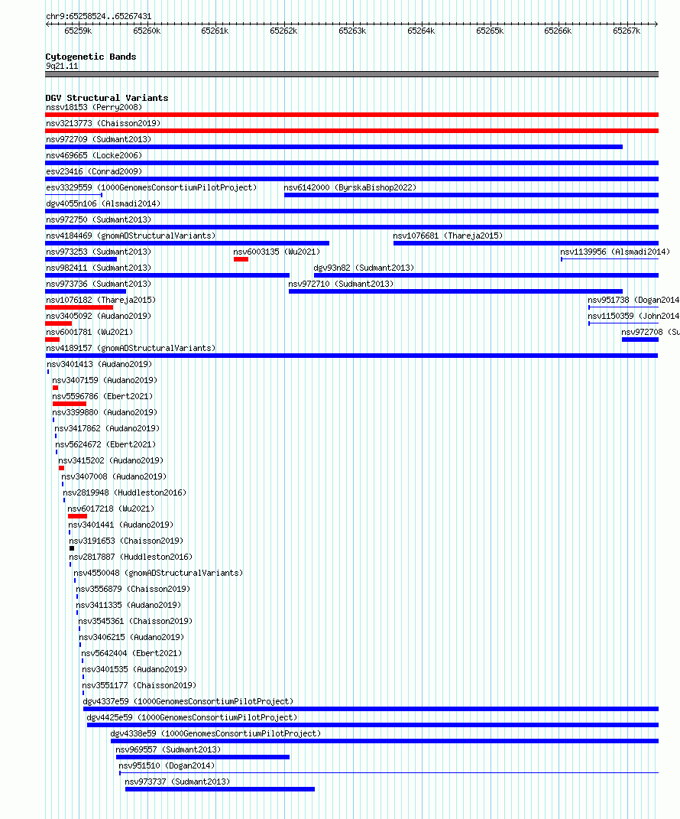Click esv3329559 (1000GenomesConsortiumPilotProject) label
The image size is (680, 819).
151,187
